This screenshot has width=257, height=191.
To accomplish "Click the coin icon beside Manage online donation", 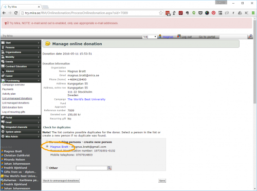I will [48, 44].
